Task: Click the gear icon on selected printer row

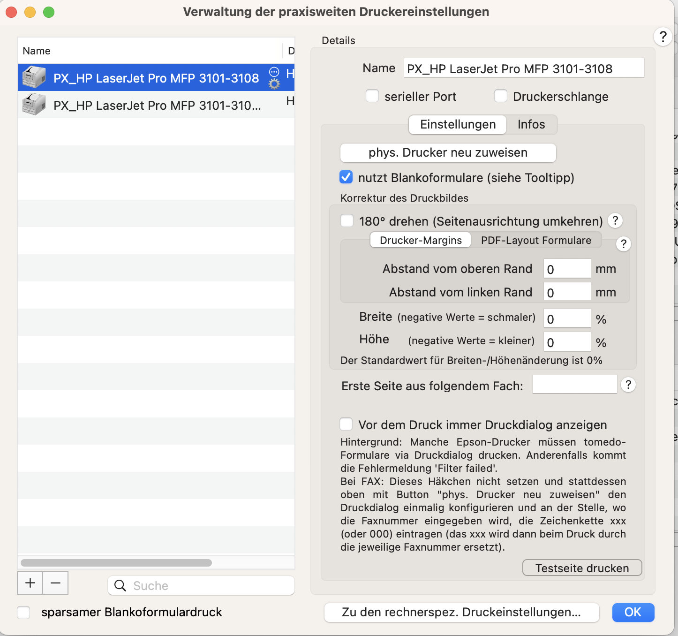Action: [x=274, y=84]
